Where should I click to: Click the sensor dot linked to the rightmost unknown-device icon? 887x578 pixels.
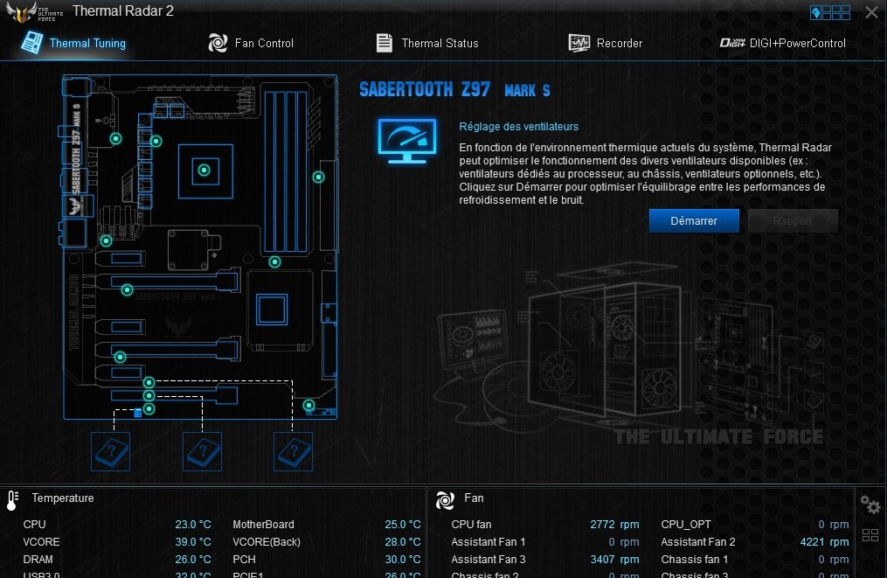(149, 383)
